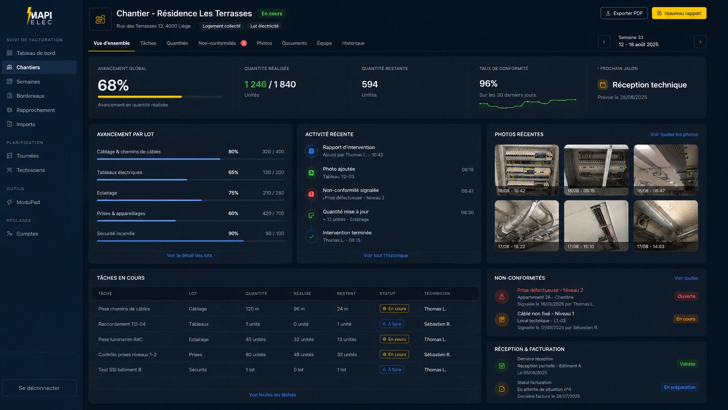Open the photo dated 18/08 - 10:42

(527, 170)
